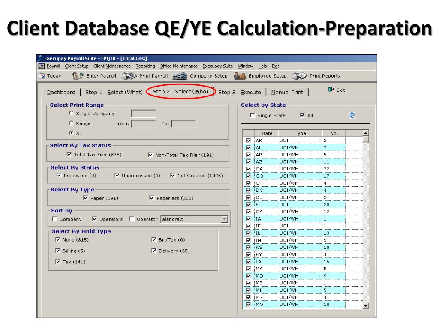Click the Today calendar icon
The image size is (439, 329).
(42, 76)
